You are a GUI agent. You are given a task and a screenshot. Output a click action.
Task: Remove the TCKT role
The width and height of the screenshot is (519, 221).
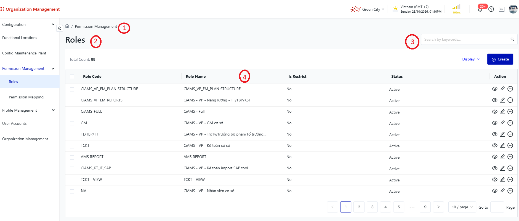(510, 145)
